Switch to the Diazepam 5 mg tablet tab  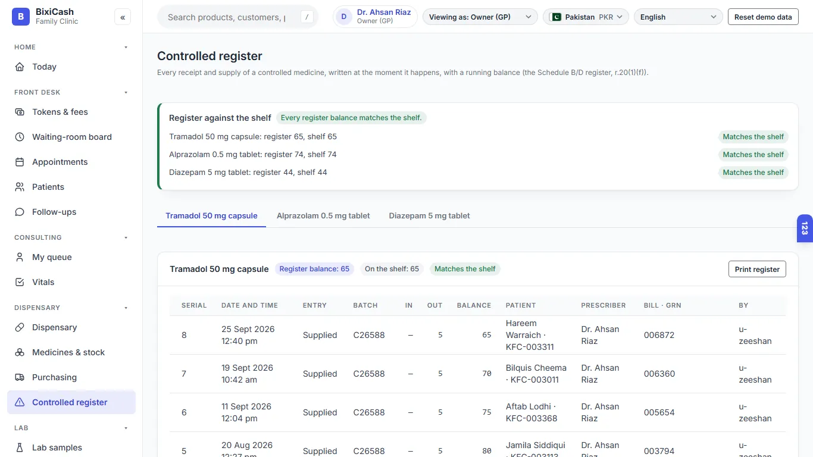[430, 215]
